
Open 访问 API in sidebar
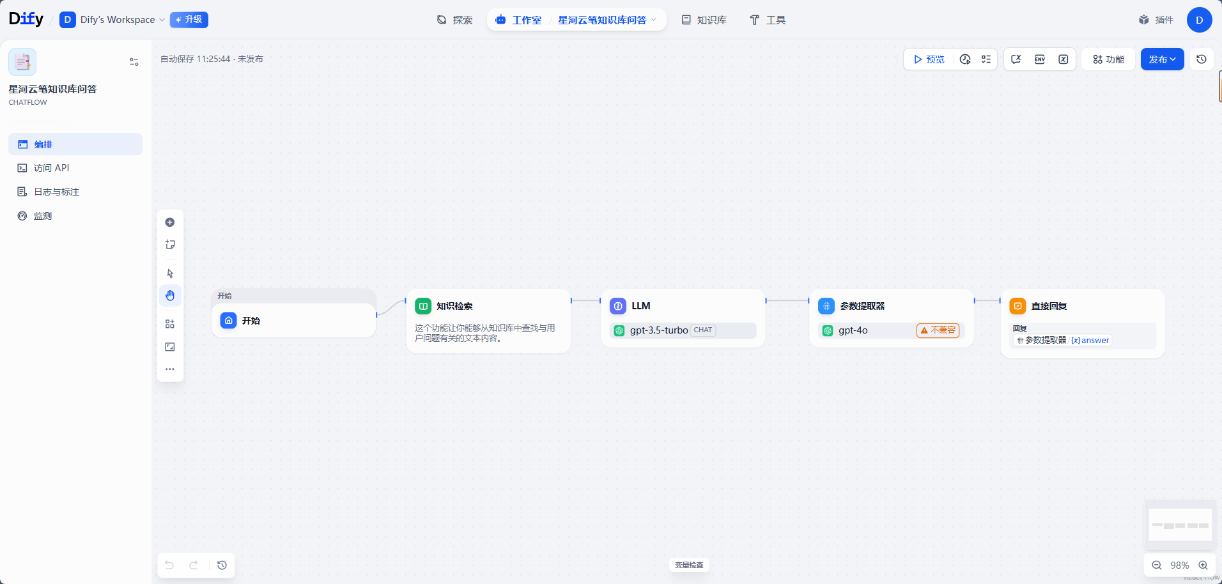[75, 168]
